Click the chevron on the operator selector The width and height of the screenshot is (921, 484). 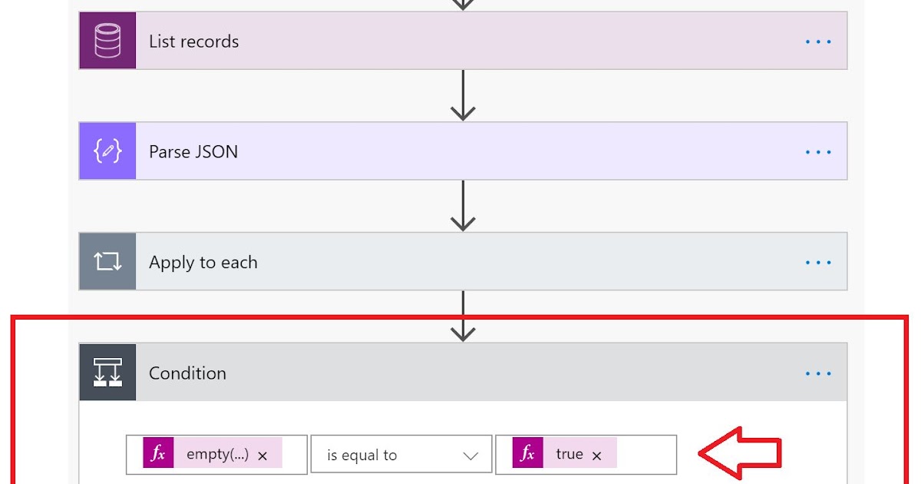(471, 454)
